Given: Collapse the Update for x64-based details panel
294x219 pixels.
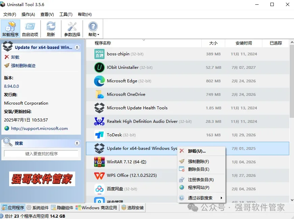Looking at the screenshot, I should [77, 47].
